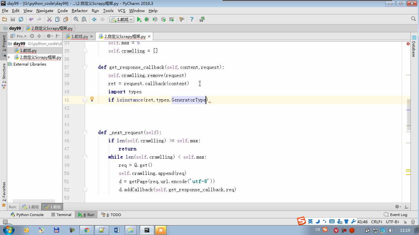419x235 pixels.
Task: Click the Save All toolbar icon
Action: (x=13, y=20)
